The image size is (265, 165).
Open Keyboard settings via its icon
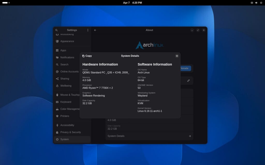(x=57, y=102)
